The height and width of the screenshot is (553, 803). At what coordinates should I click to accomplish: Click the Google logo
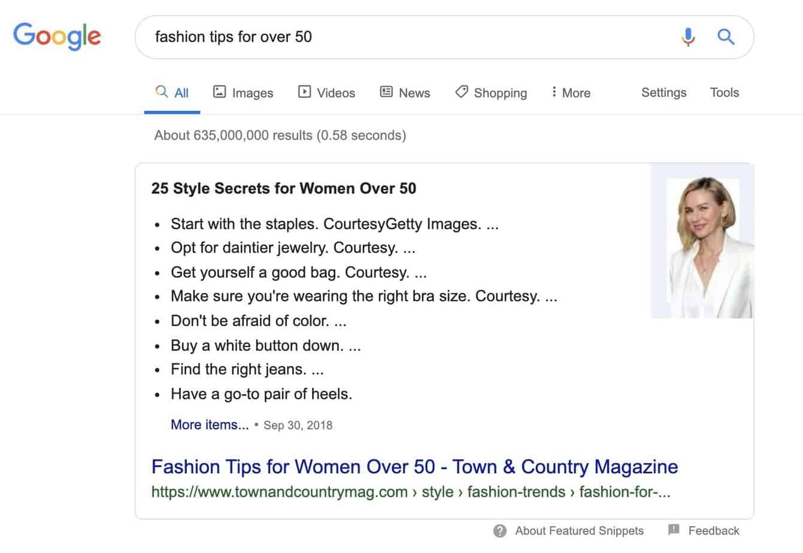57,37
